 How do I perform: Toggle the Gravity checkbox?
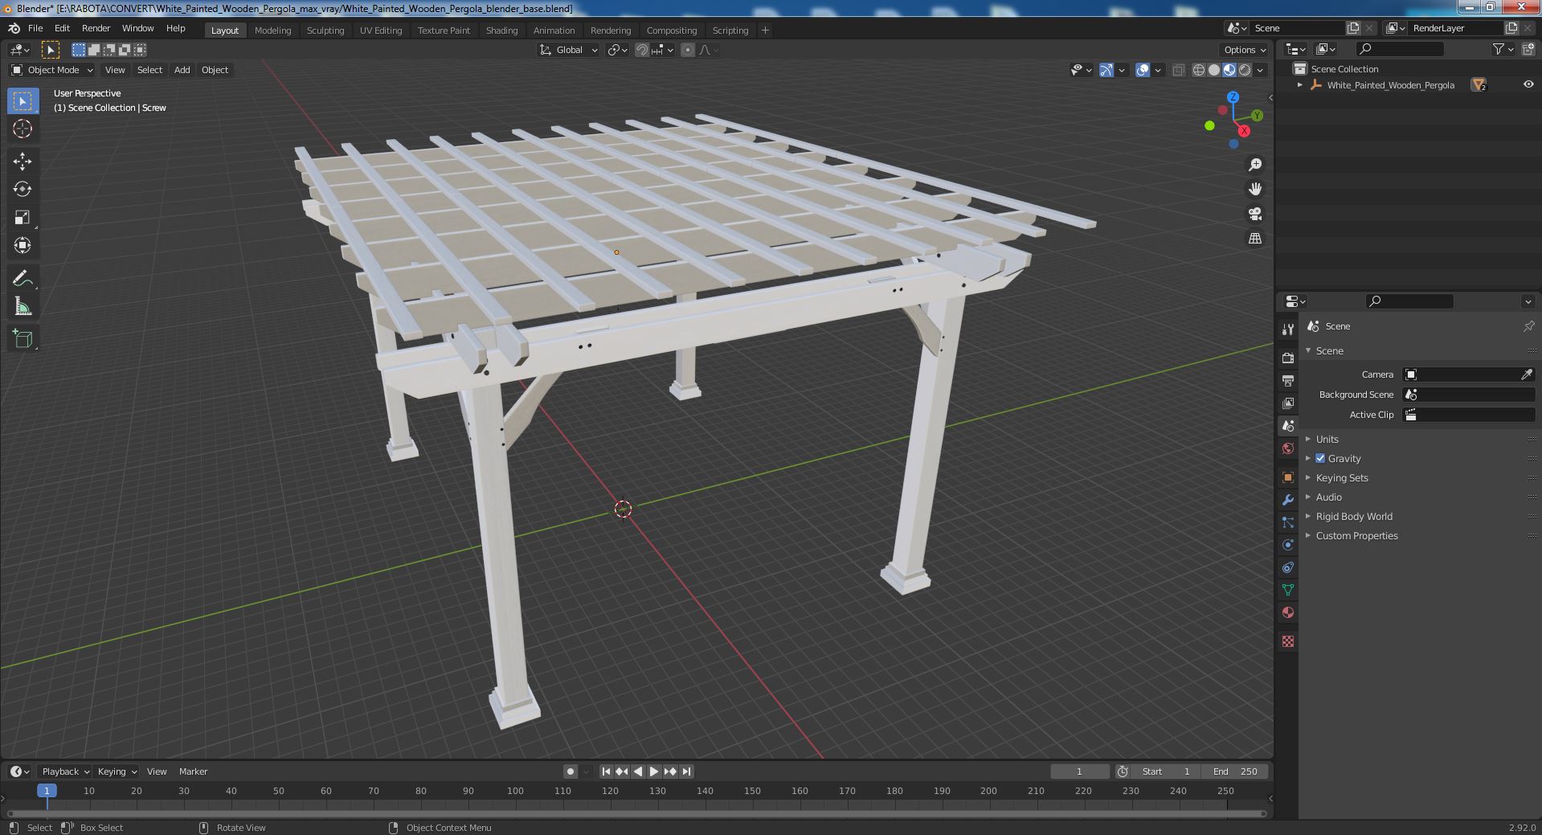tap(1320, 458)
